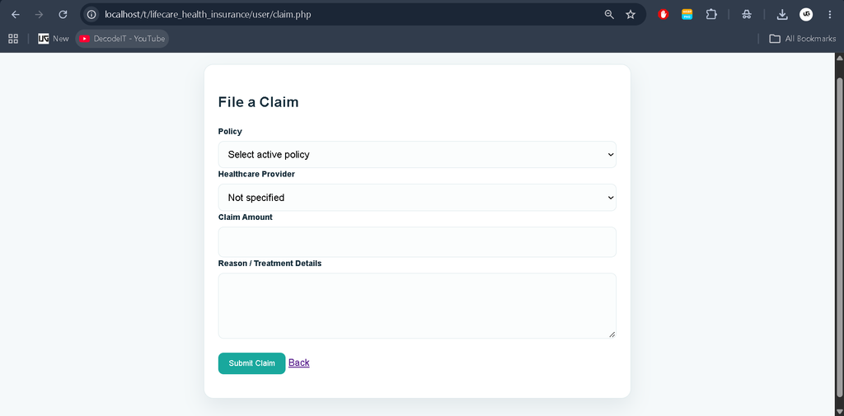Follow the Back link

point(298,362)
